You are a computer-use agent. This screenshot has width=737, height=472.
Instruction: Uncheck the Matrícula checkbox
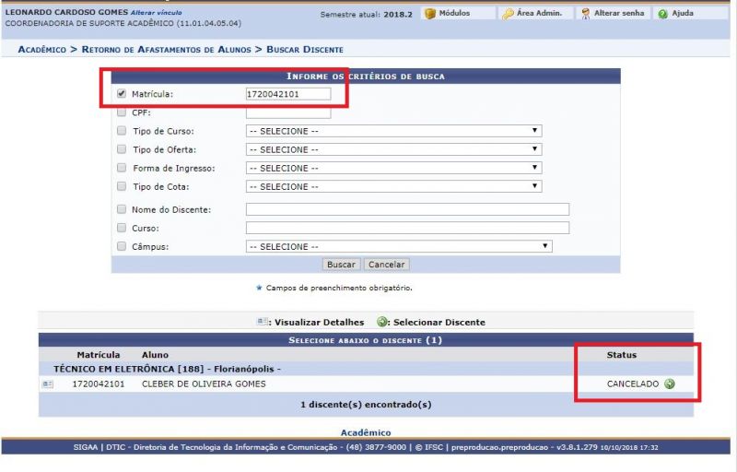(122, 94)
